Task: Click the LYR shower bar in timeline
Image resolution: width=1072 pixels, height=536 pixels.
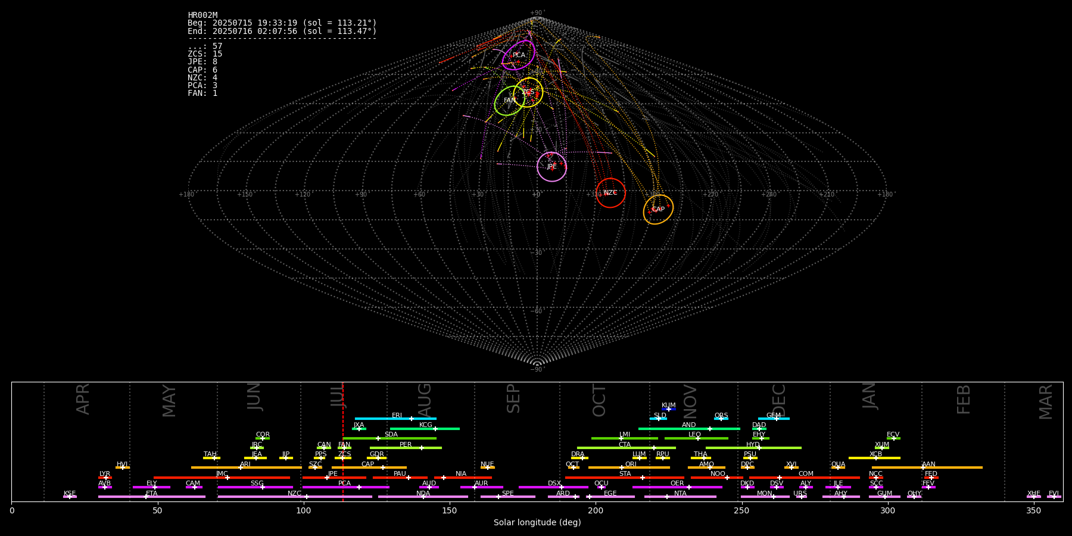Action: (105, 478)
